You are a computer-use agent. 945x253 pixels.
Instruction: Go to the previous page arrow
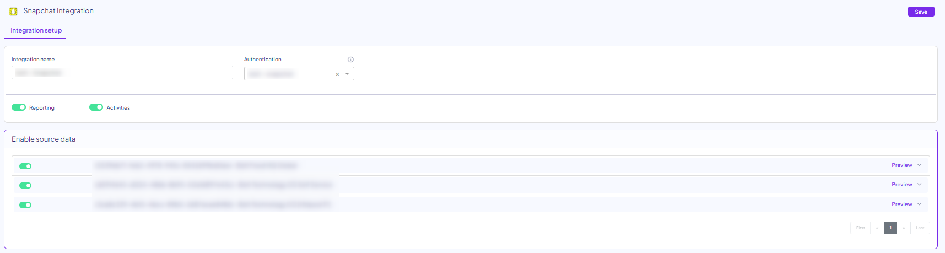coord(877,228)
